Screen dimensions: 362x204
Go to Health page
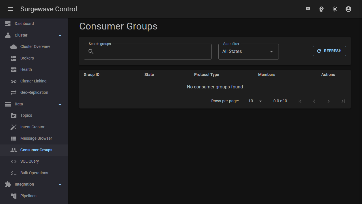(34, 70)
